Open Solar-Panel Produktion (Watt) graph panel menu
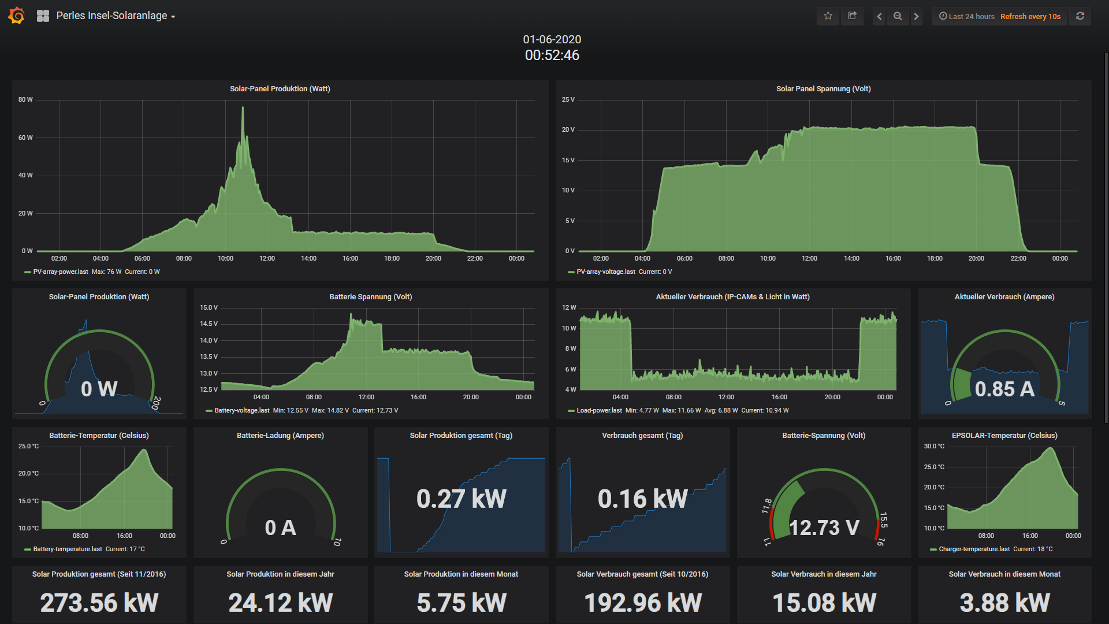1109x624 pixels. [x=280, y=88]
